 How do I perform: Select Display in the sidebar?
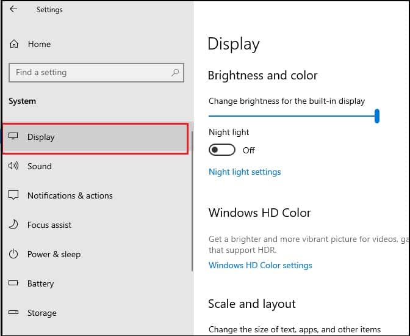pos(95,138)
